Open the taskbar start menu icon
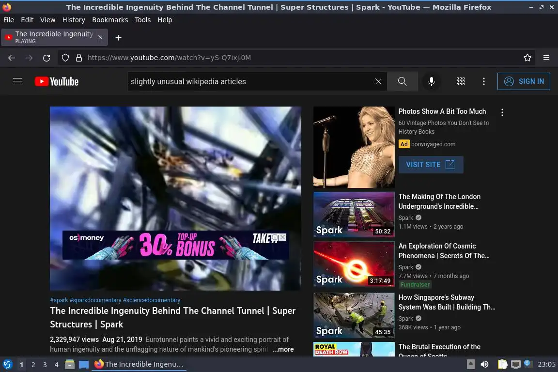 (7, 364)
